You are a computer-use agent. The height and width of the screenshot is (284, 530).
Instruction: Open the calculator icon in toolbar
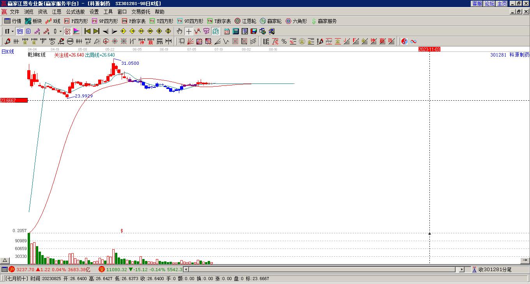[x=235, y=31]
